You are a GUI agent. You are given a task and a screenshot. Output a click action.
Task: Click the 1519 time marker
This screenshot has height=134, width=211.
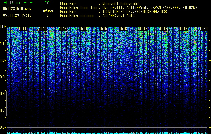pyautogui.click(x=184, y=29)
